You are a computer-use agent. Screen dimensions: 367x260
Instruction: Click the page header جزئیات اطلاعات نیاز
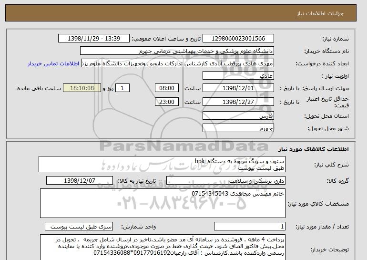coord(320,13)
